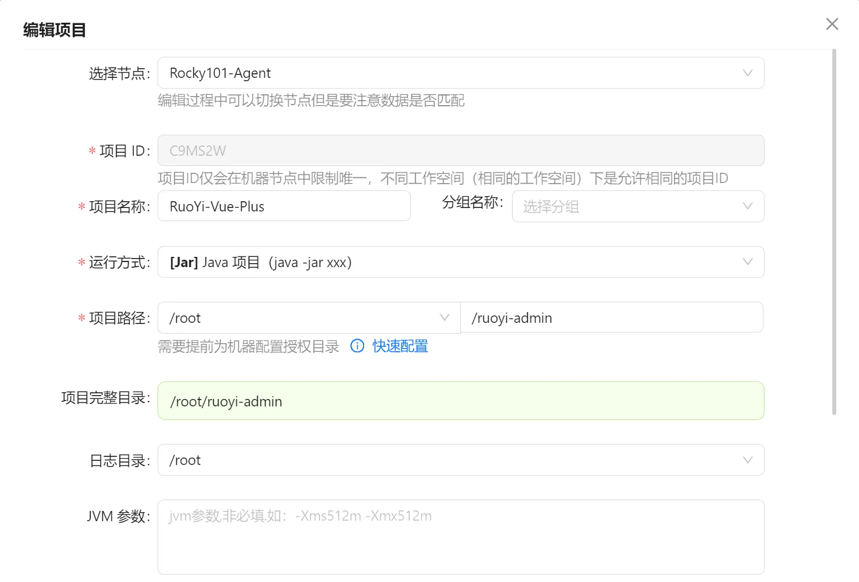The width and height of the screenshot is (859, 582).
Task: Click the chevron icon of 运行方式 field
Action: click(x=748, y=262)
